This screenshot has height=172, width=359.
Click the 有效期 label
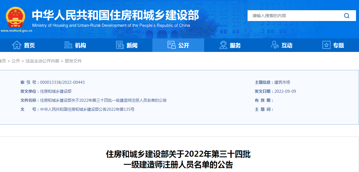(x=264, y=100)
